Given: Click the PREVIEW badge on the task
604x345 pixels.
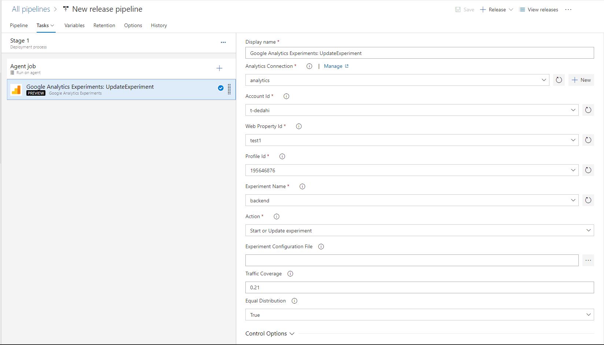Looking at the screenshot, I should click(36, 93).
